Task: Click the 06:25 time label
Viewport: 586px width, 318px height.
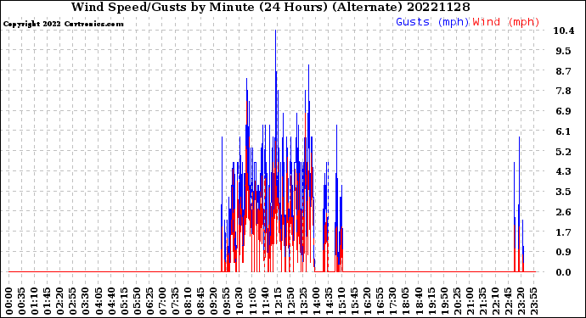Action: (149, 300)
